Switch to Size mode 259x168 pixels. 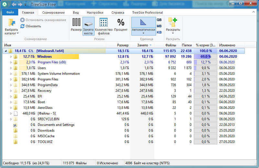point(76,25)
